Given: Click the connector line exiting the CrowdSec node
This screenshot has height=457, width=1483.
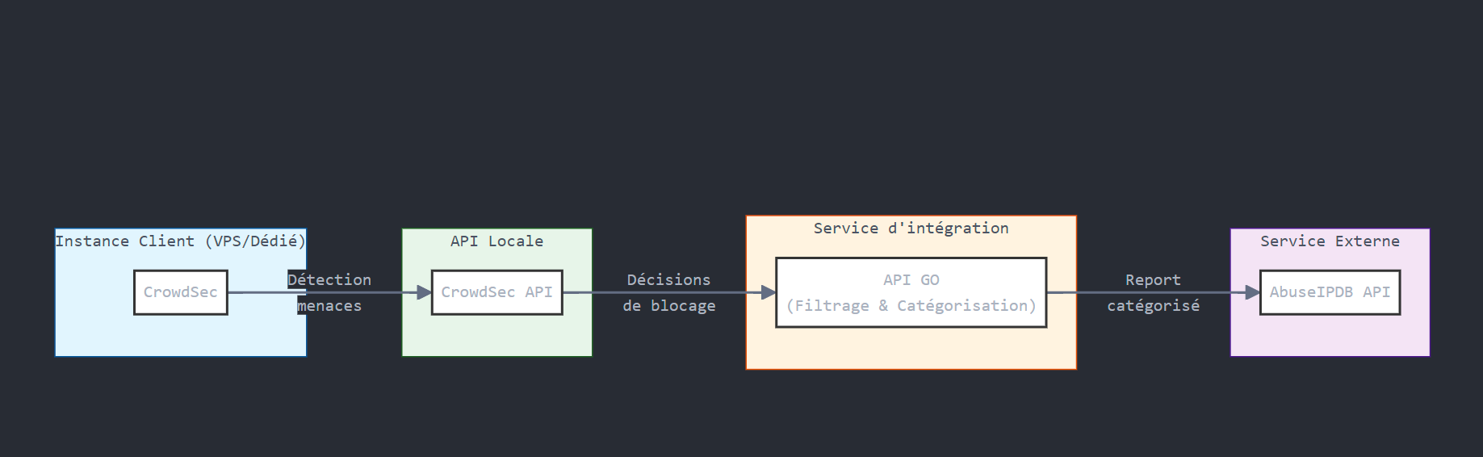Looking at the screenshot, I should click(x=258, y=292).
